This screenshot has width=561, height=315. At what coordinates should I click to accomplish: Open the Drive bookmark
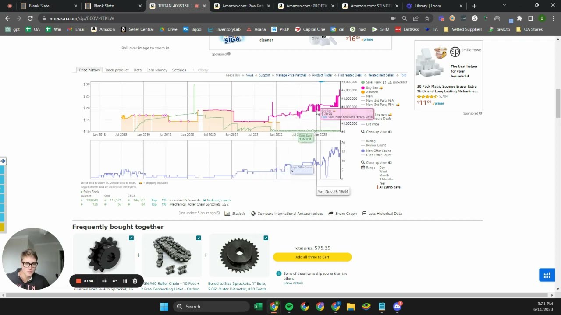[x=168, y=29]
